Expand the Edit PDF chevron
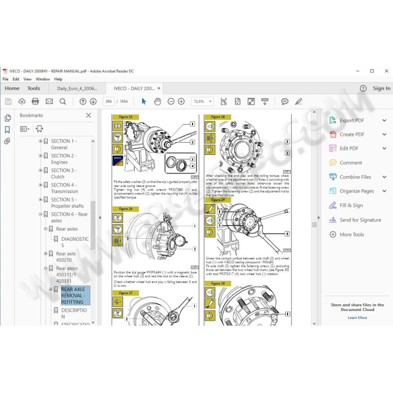 point(384,148)
